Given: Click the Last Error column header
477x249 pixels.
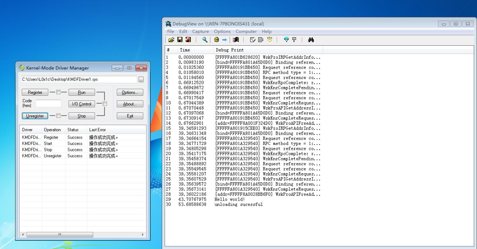Looking at the screenshot, I should 117,129.
